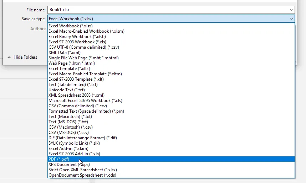Choose XPS Document format

[171, 165]
